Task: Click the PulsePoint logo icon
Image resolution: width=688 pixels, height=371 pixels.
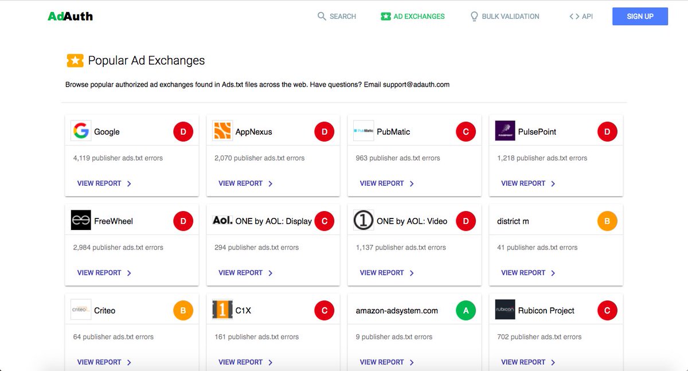Action: 505,131
